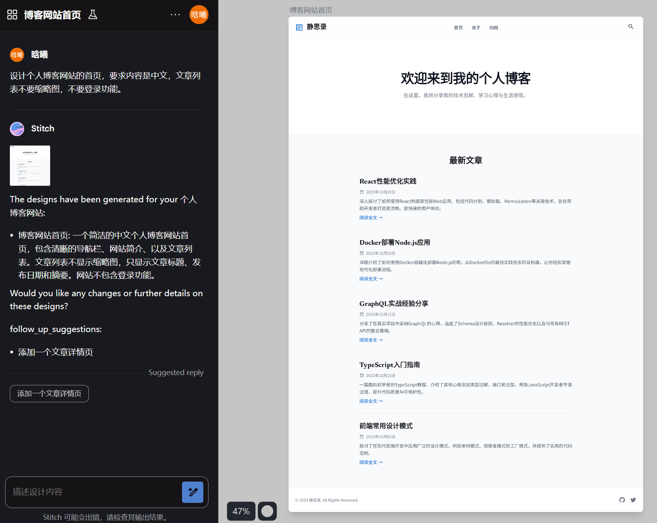Click suggested reply 添加一个文章详情页

coord(49,394)
